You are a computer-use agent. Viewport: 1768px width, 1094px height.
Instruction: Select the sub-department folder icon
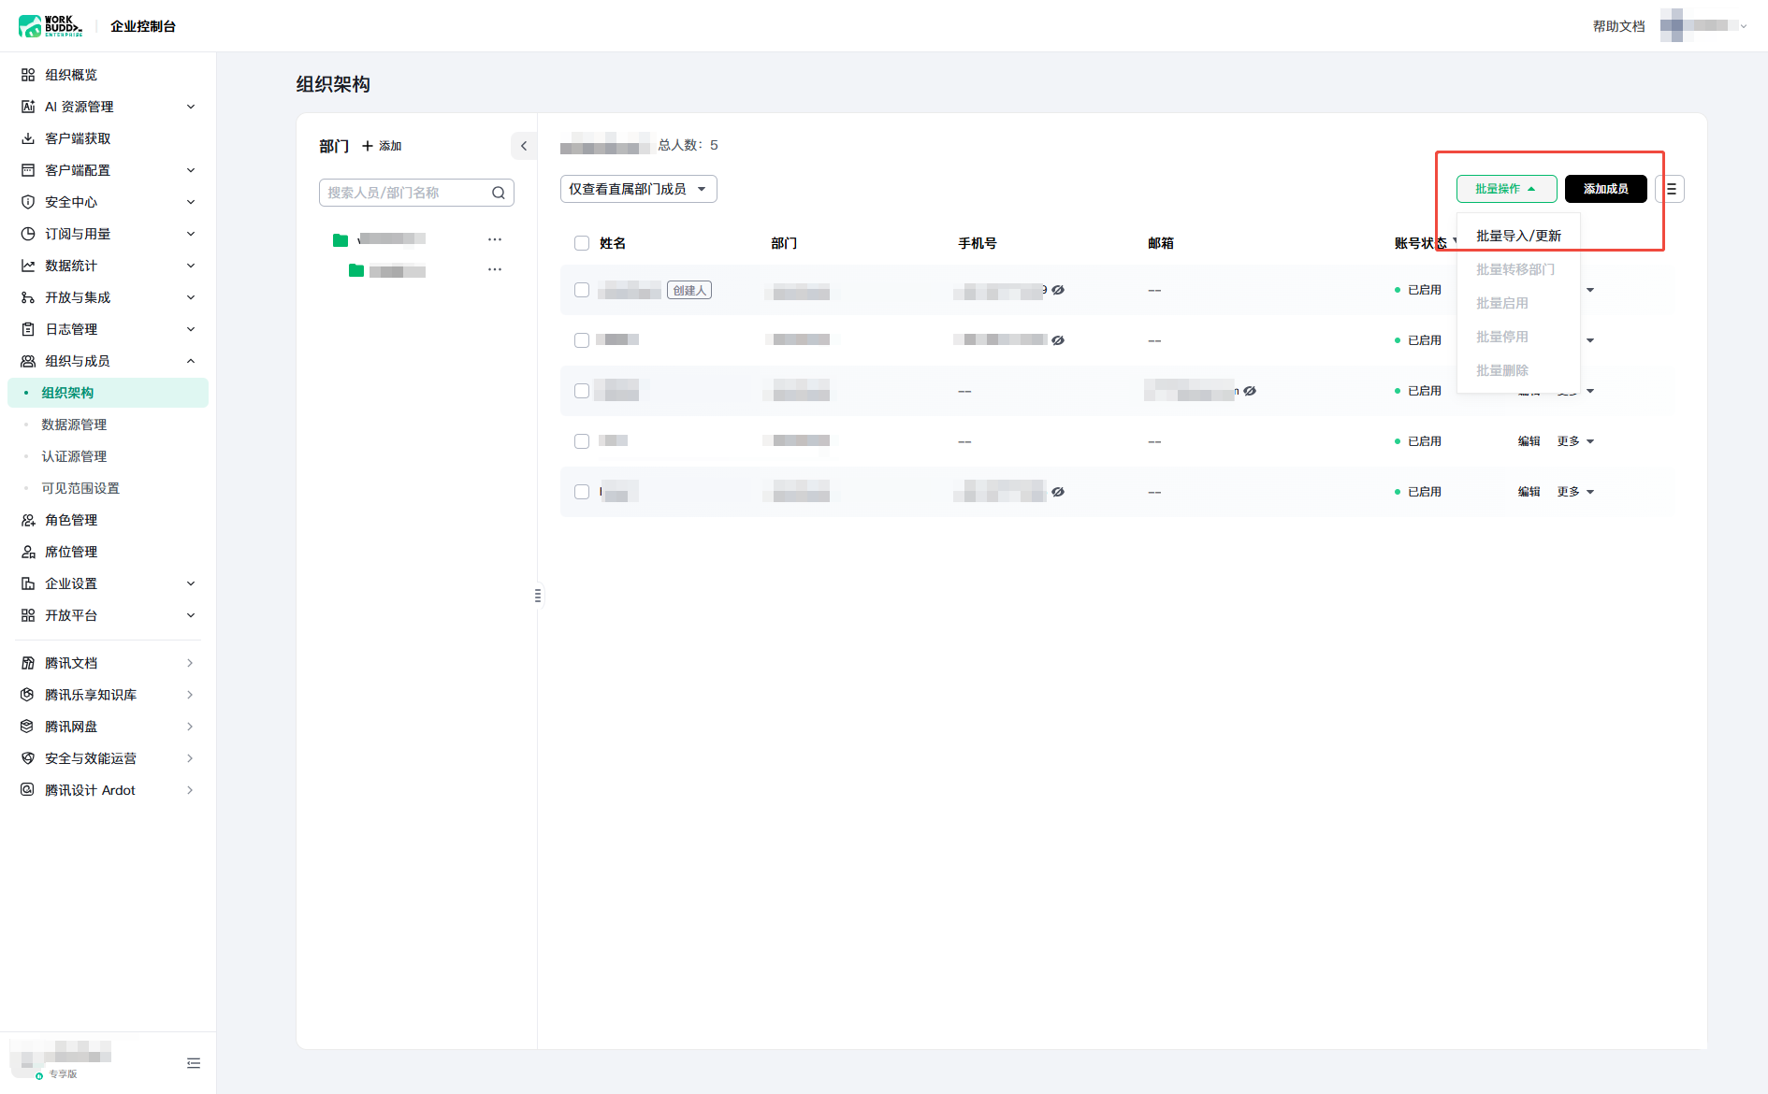[356, 270]
